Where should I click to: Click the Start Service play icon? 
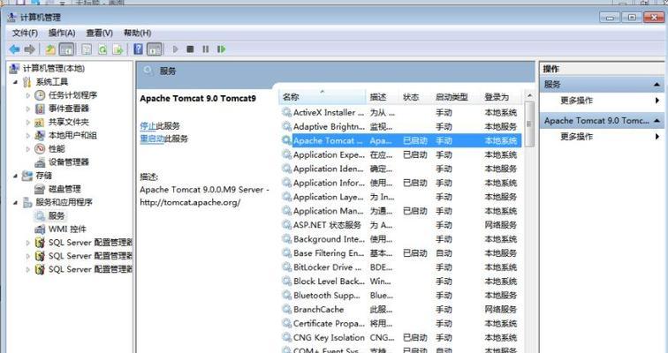pyautogui.click(x=175, y=49)
